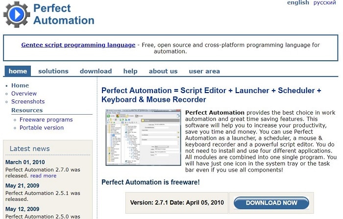Click the Latest news heading
Viewport: 343px width, 219px height.
tap(30, 148)
